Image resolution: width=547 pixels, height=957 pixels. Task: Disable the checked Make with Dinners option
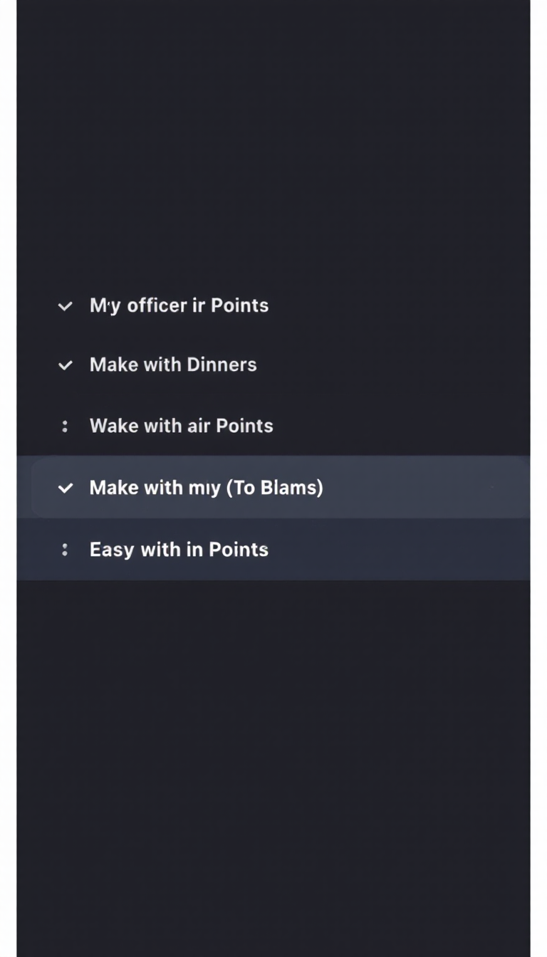[65, 365]
